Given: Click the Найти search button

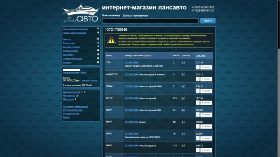Looking at the screenshot, I should (x=208, y=21).
